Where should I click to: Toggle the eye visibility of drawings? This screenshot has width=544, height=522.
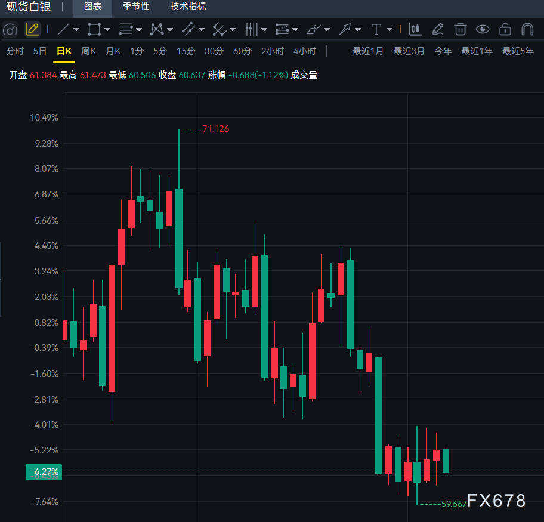pyautogui.click(x=483, y=29)
